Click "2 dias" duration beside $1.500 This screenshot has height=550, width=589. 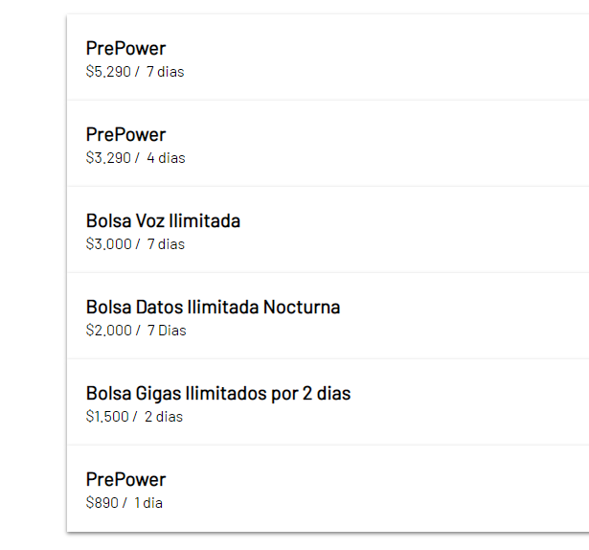click(x=164, y=417)
